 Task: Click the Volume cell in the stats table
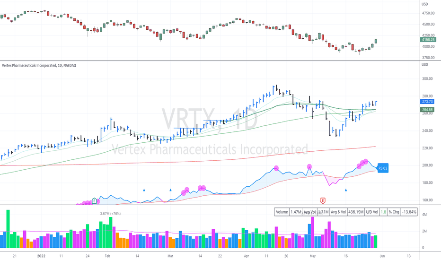[x=282, y=212]
